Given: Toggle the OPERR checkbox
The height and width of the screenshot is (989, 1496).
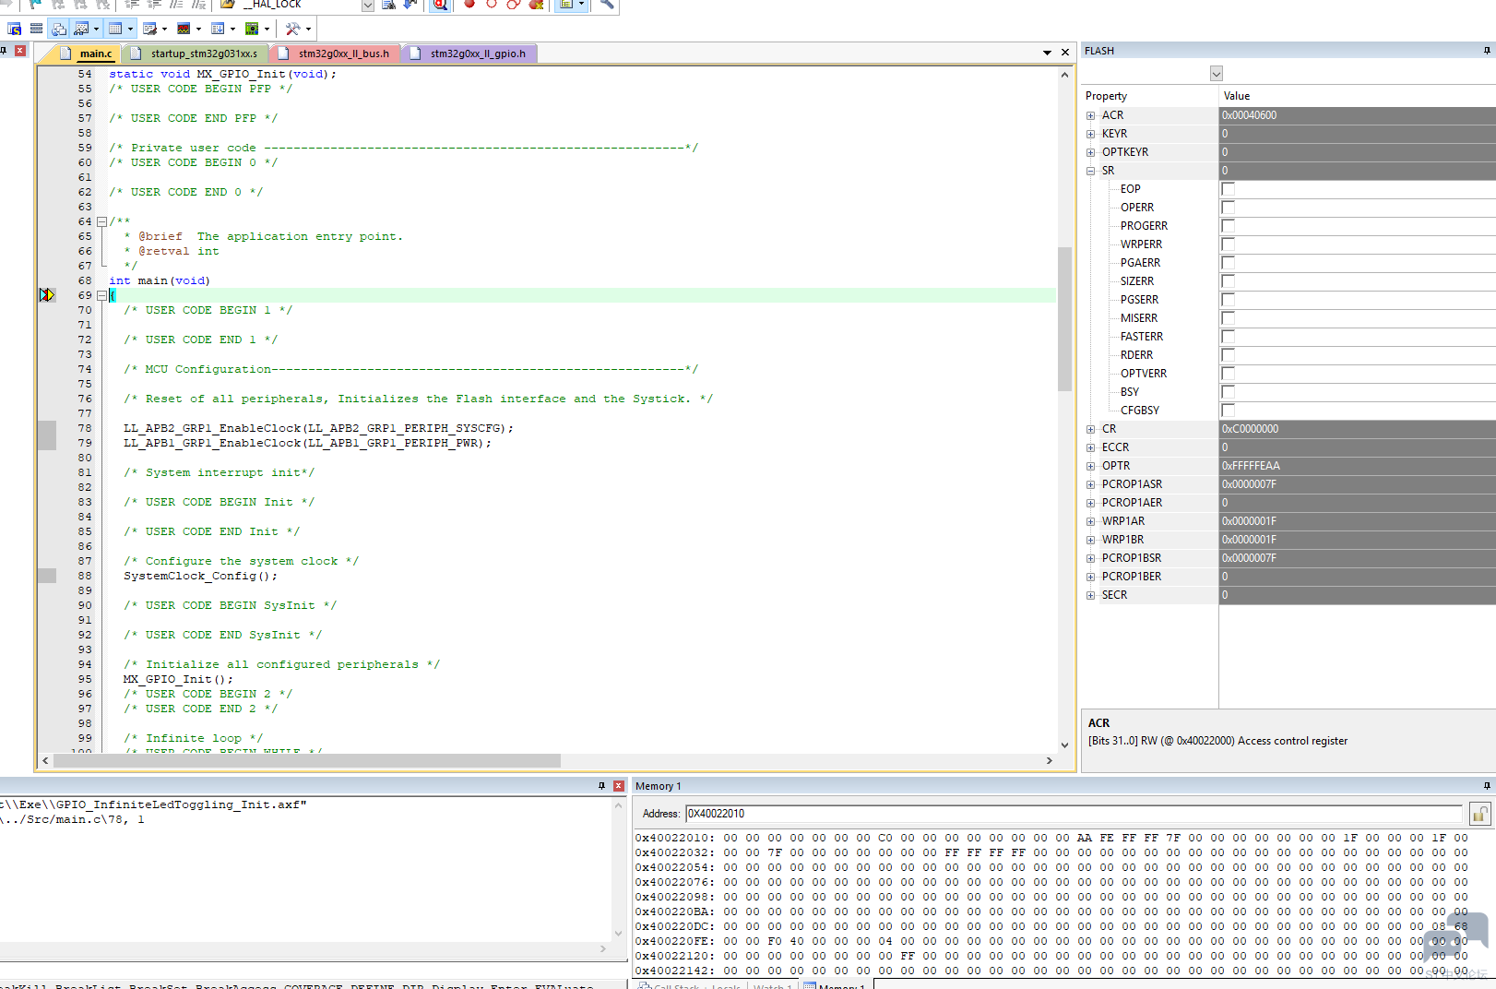Looking at the screenshot, I should 1228,208.
